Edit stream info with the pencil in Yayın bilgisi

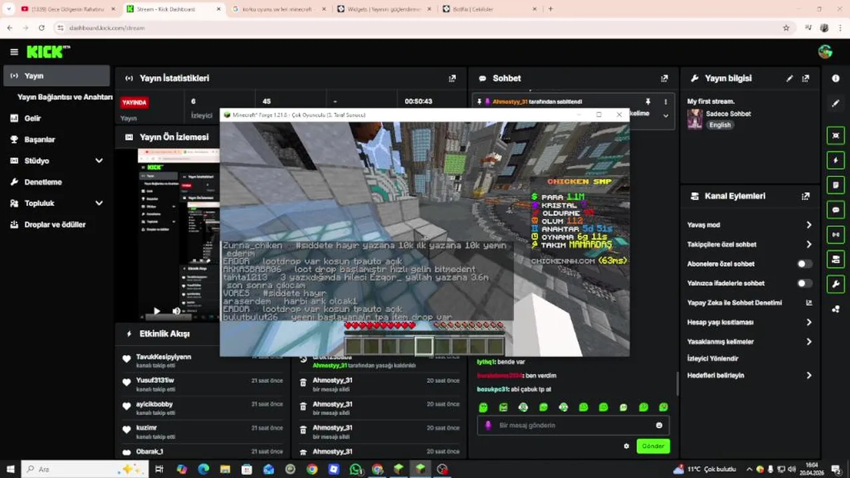point(790,78)
